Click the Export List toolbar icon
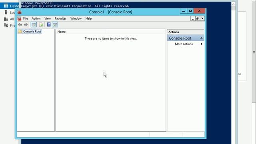This screenshot has width=256, height=144. [x=41, y=25]
